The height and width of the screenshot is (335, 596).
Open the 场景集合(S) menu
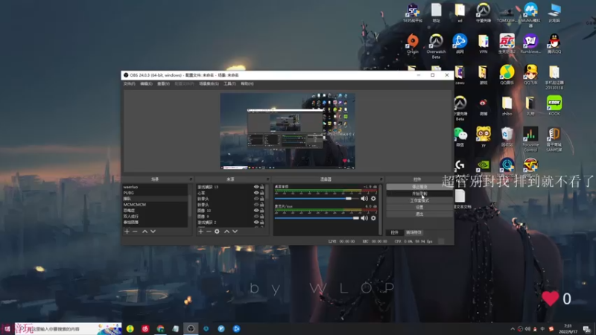209,83
